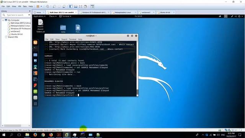The height and width of the screenshot is (138, 245).
Task: Click the terminal's vertical scrollbar
Action: [137, 69]
